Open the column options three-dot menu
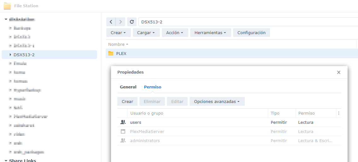Screen dimensions: 358x162 (338, 113)
